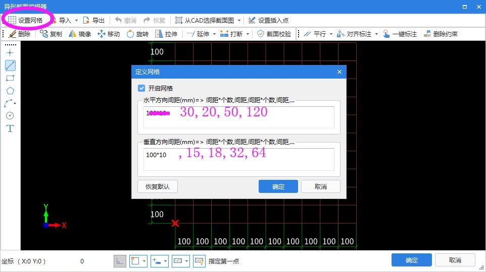Open the 设置网格 grid settings tool
The width and height of the screenshot is (486, 272).
tap(25, 20)
